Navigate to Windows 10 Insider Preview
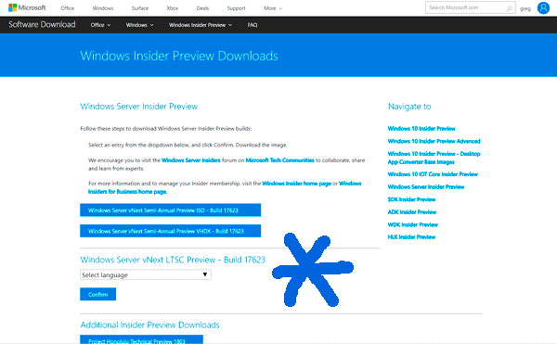 421,128
